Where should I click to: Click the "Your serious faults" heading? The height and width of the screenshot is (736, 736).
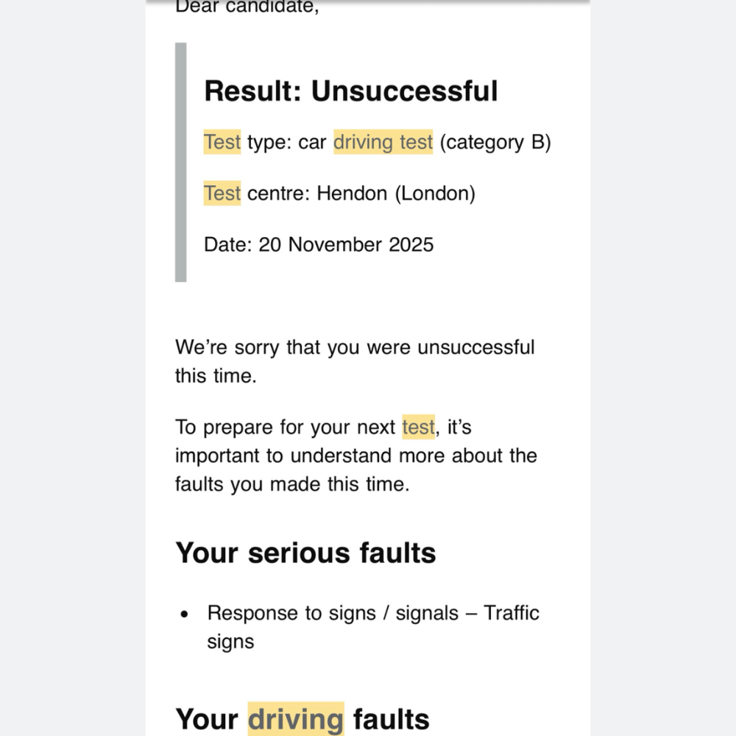(x=305, y=553)
